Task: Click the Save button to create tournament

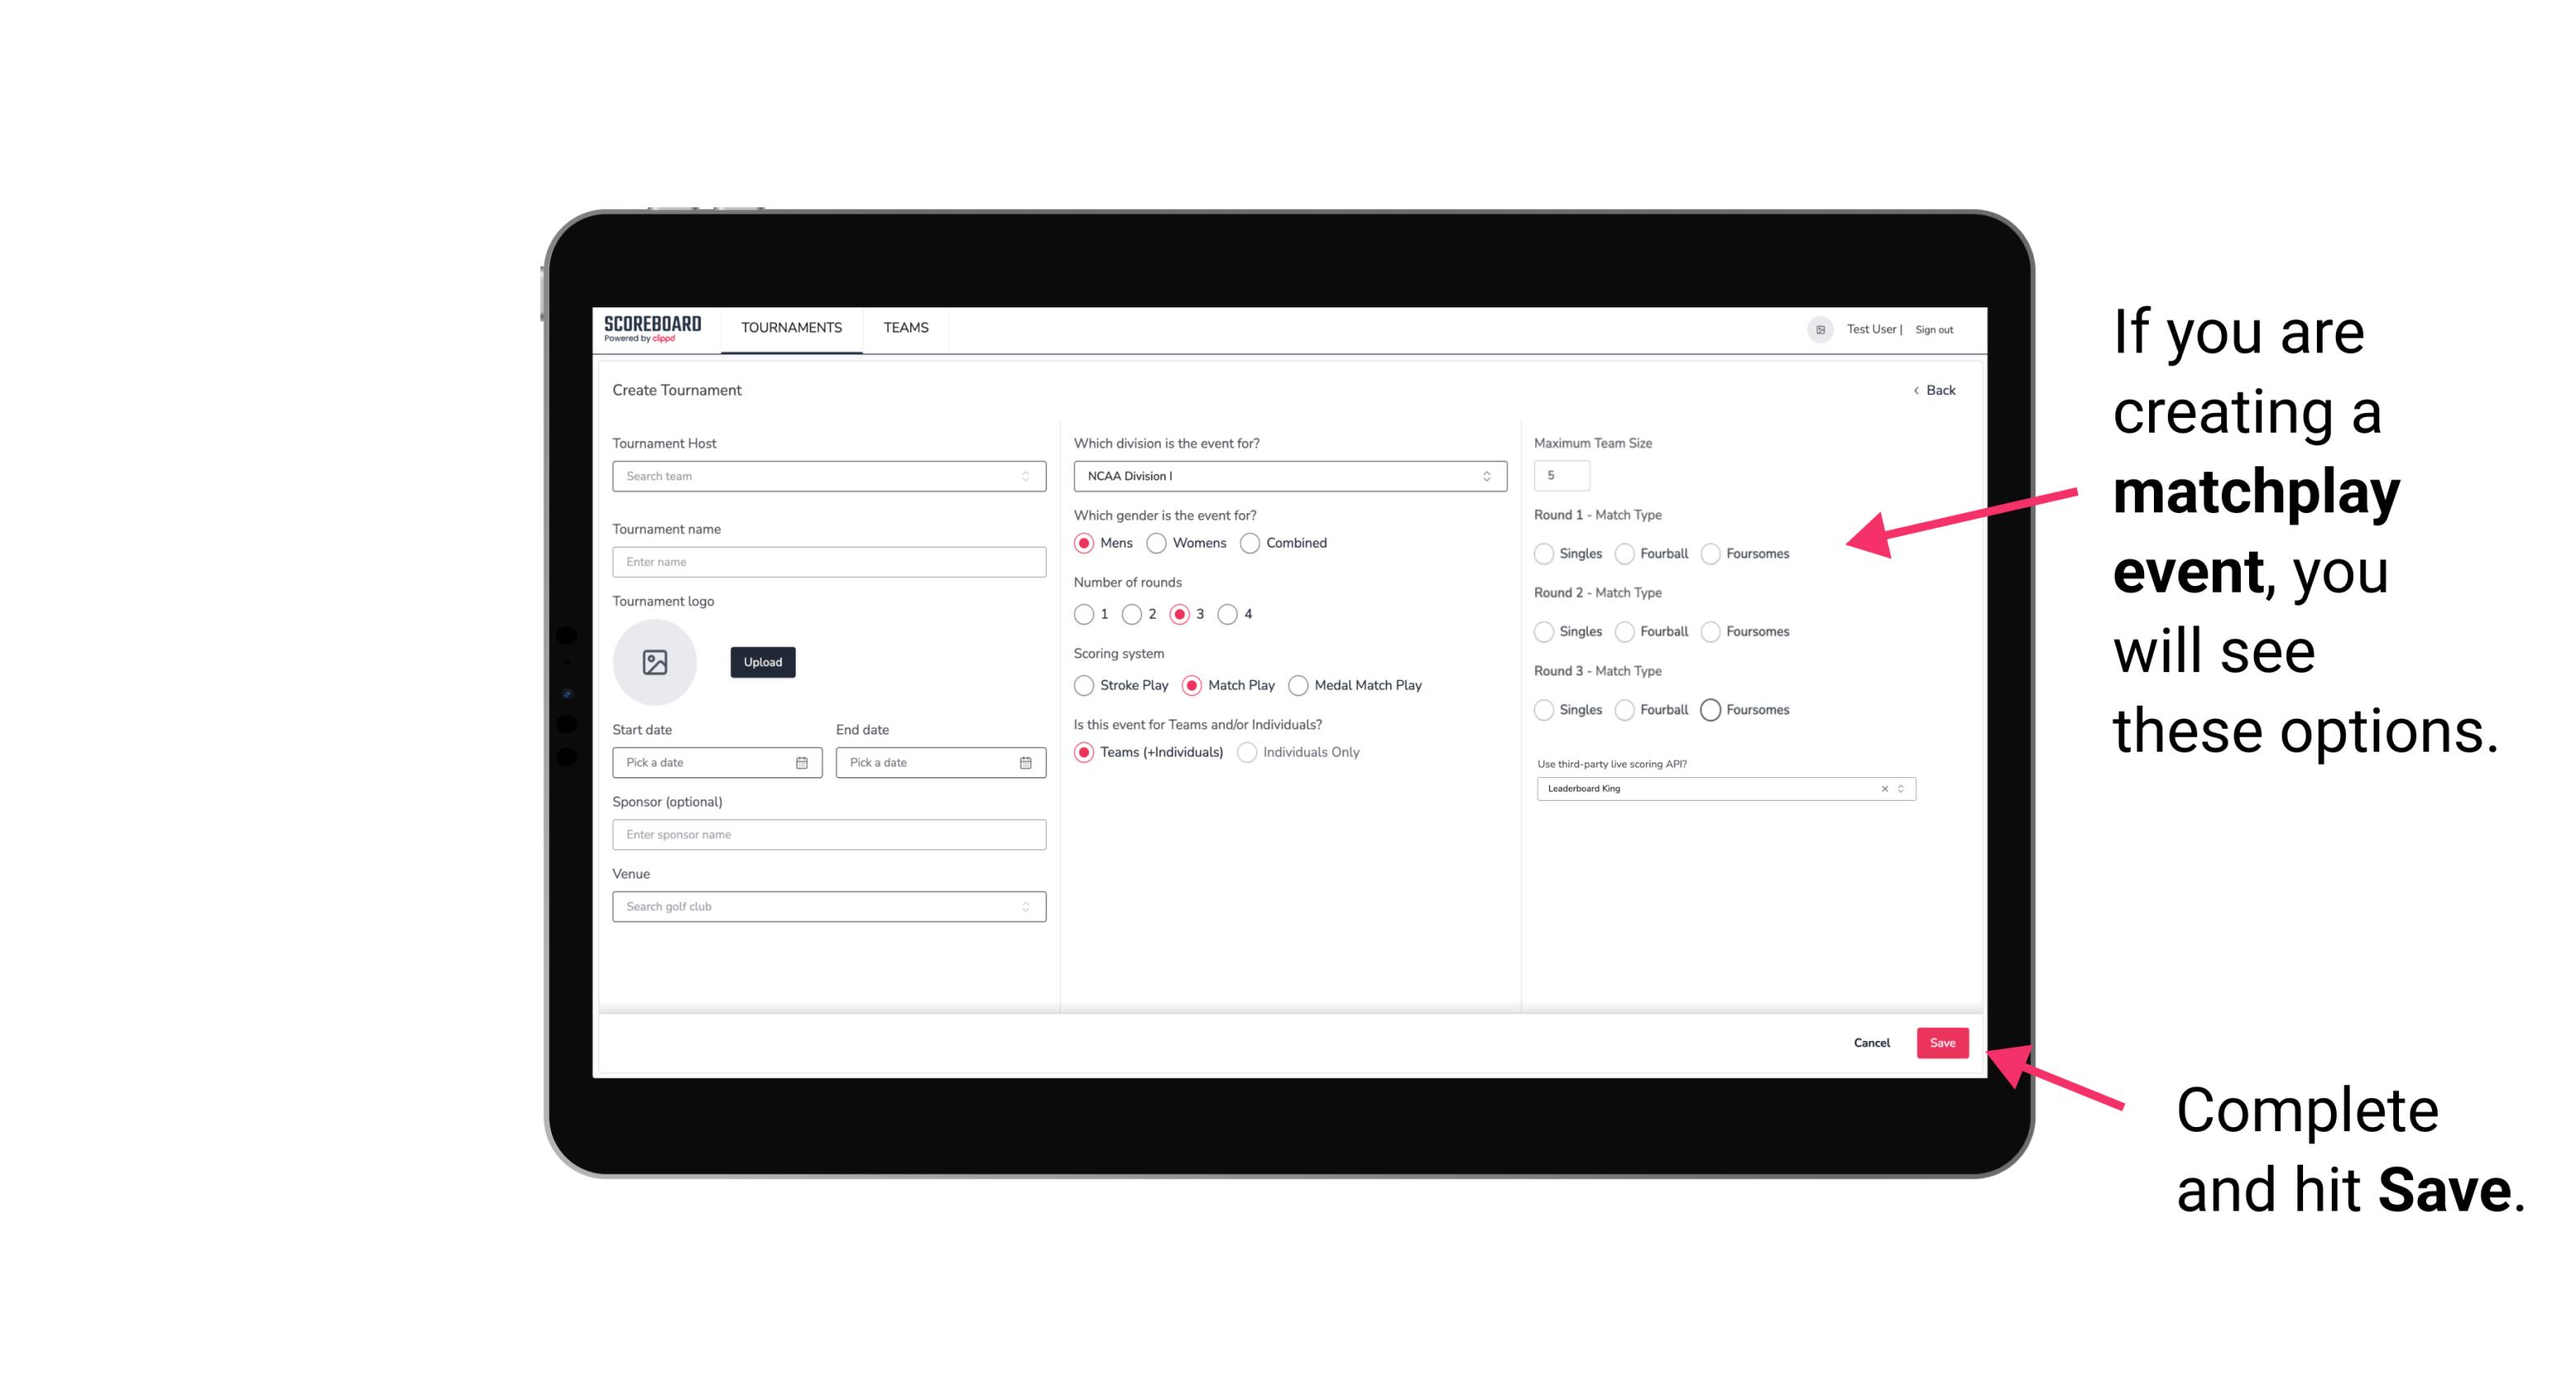Action: click(x=1942, y=1041)
